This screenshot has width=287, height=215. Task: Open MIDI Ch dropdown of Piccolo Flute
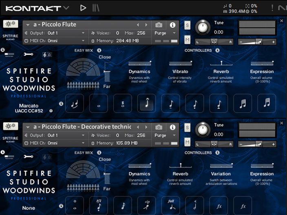55,41
